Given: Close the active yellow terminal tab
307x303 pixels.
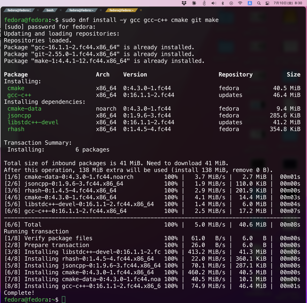Looking at the screenshot, I should [141, 10].
